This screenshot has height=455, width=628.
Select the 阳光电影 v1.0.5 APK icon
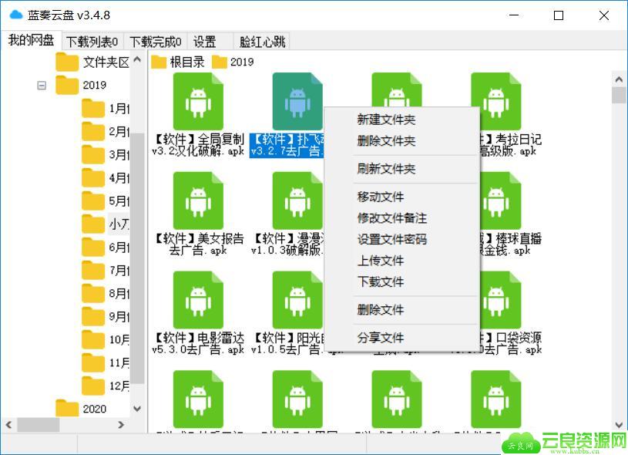coord(297,299)
